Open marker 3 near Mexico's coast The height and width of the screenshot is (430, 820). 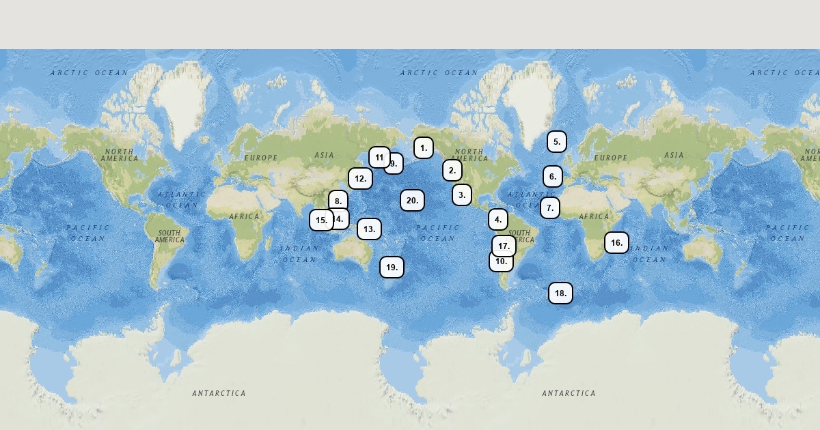coord(462,195)
